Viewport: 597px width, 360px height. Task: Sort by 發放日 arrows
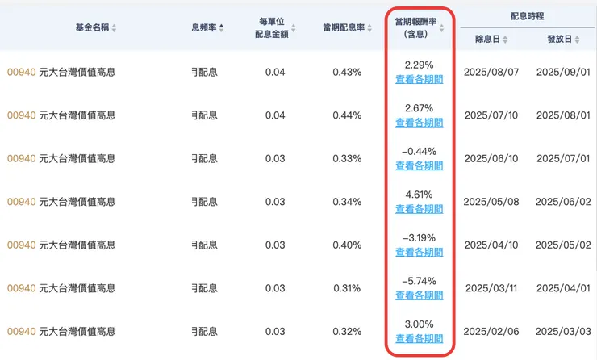click(x=577, y=40)
